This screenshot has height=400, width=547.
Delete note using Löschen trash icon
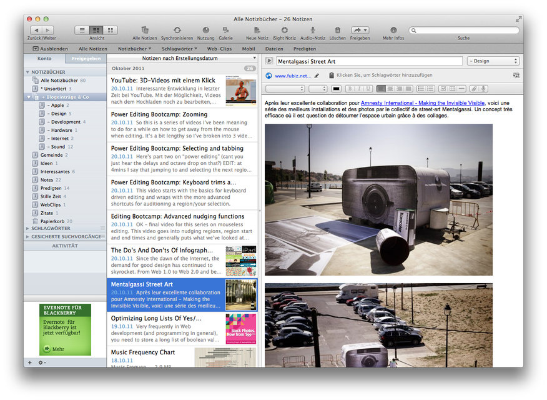337,30
